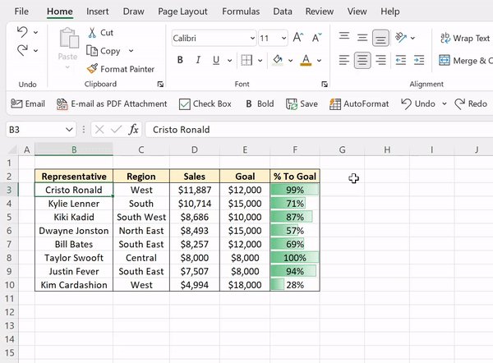Click the select all corner triangle
The width and height of the screenshot is (493, 363).
(x=12, y=149)
